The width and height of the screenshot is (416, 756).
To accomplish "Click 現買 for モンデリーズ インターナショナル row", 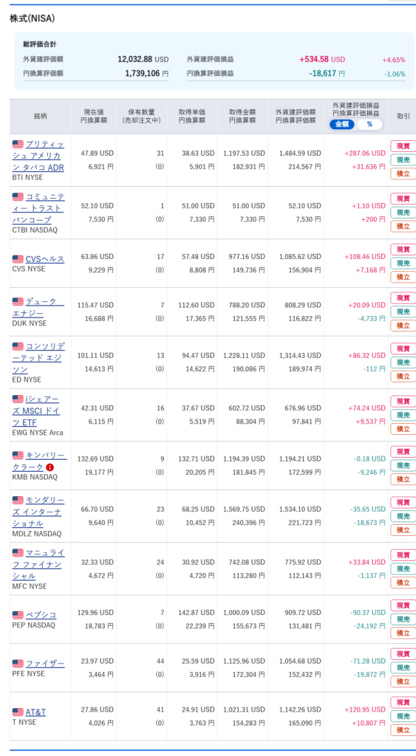I will (403, 502).
